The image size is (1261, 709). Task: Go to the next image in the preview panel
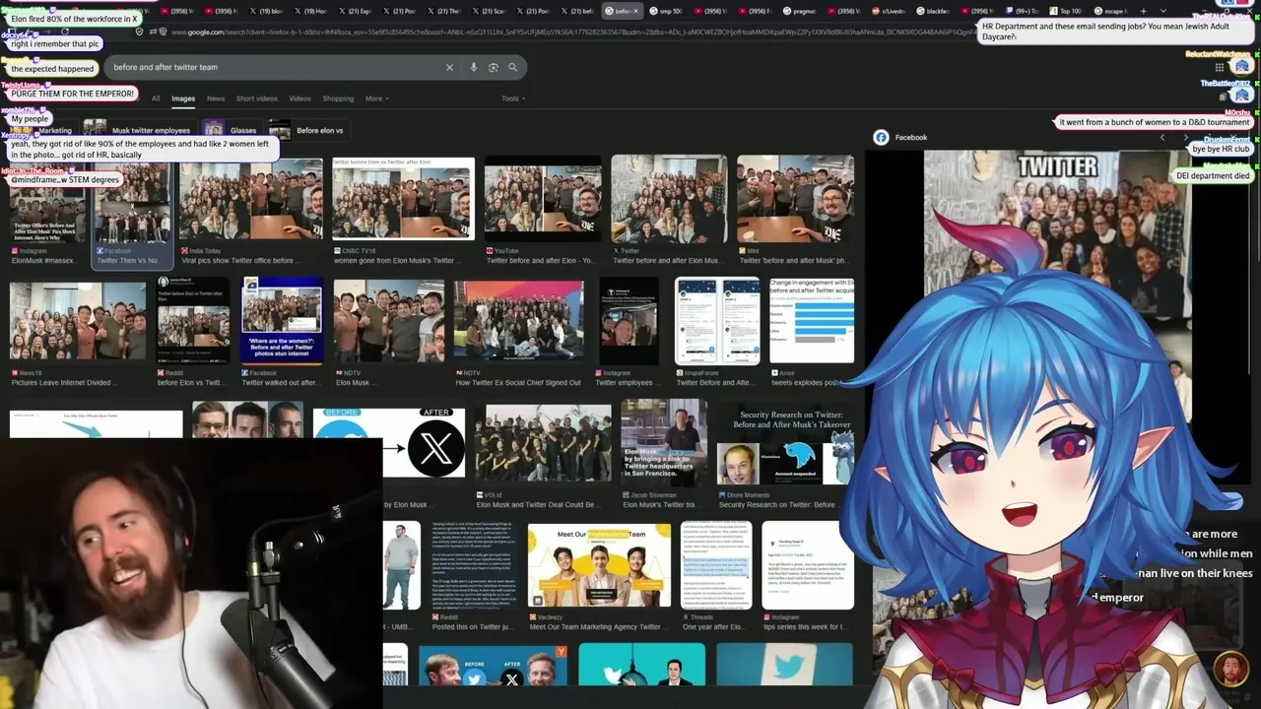[1185, 137]
